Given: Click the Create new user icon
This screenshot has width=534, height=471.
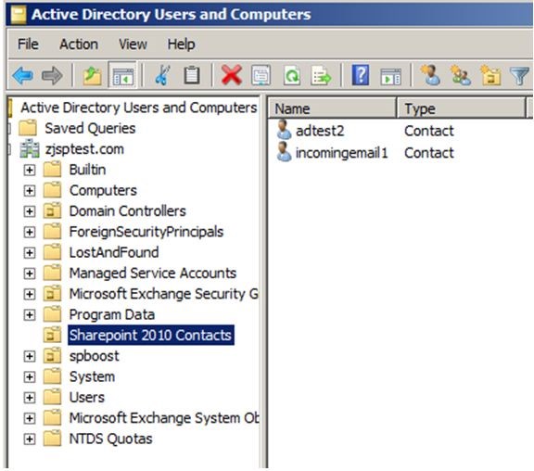Looking at the screenshot, I should [x=431, y=75].
